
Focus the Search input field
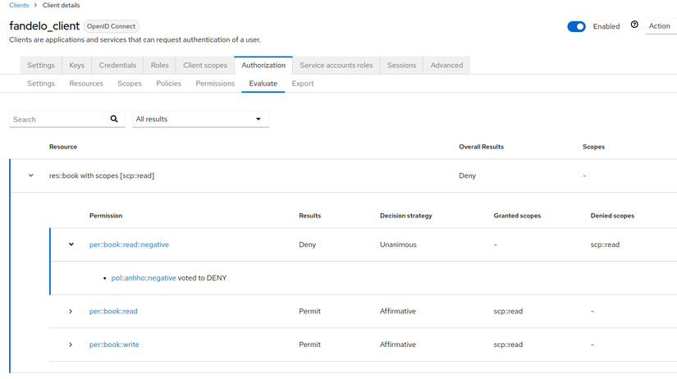[x=56, y=120]
